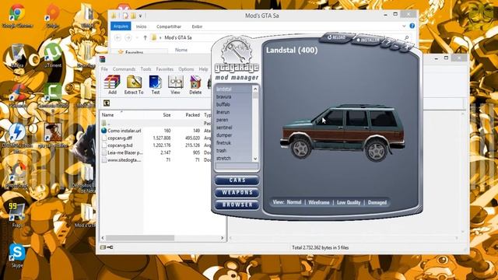This screenshot has width=498, height=280.
Task: Click the search magnifier in Explorer
Action: coord(406,38)
